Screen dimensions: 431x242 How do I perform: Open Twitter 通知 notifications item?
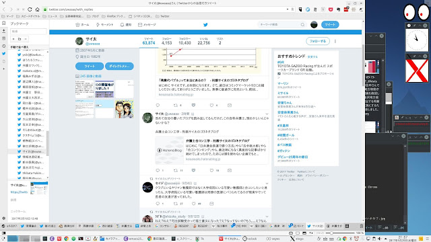tap(126, 25)
